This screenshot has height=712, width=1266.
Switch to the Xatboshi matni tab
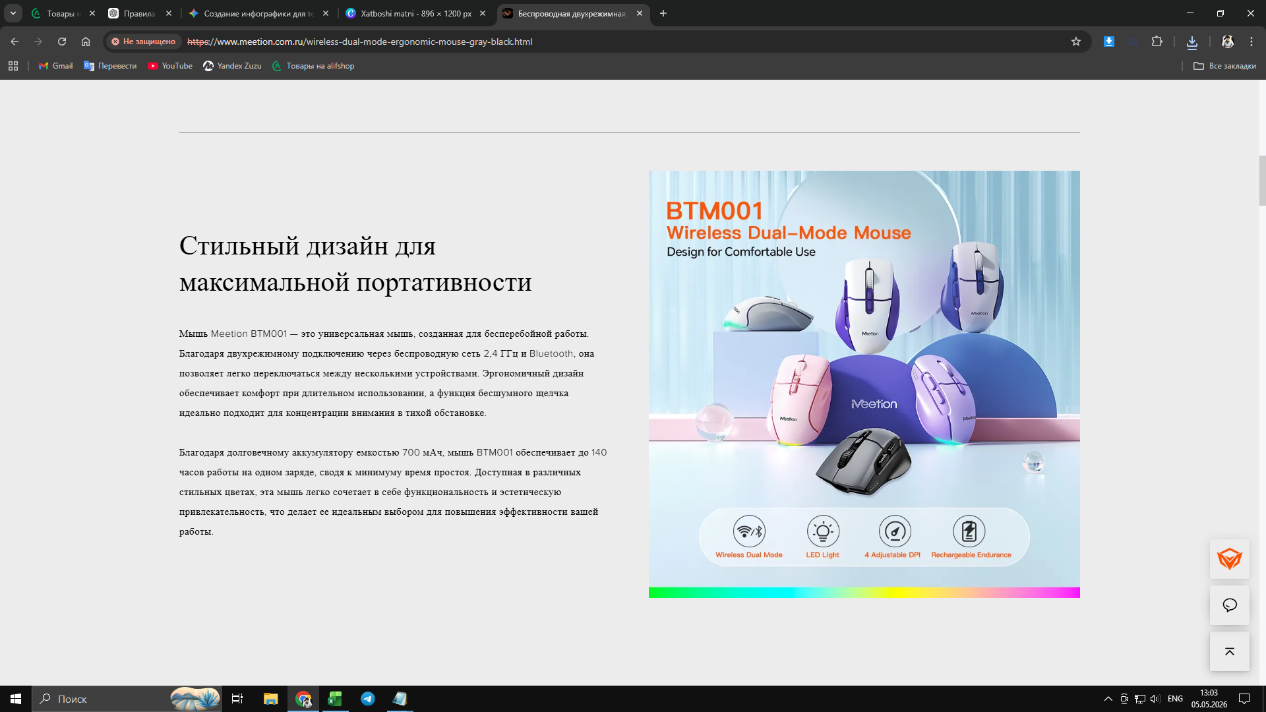[x=416, y=13]
